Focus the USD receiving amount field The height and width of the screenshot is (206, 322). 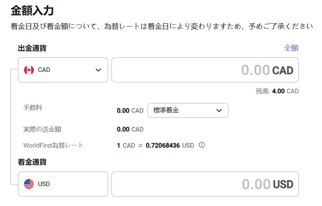(x=205, y=184)
